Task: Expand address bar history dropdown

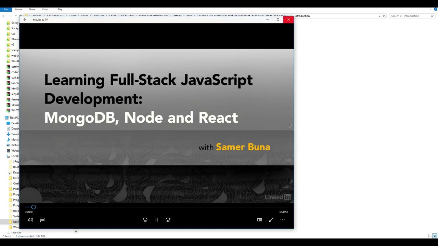Action: coord(379,16)
